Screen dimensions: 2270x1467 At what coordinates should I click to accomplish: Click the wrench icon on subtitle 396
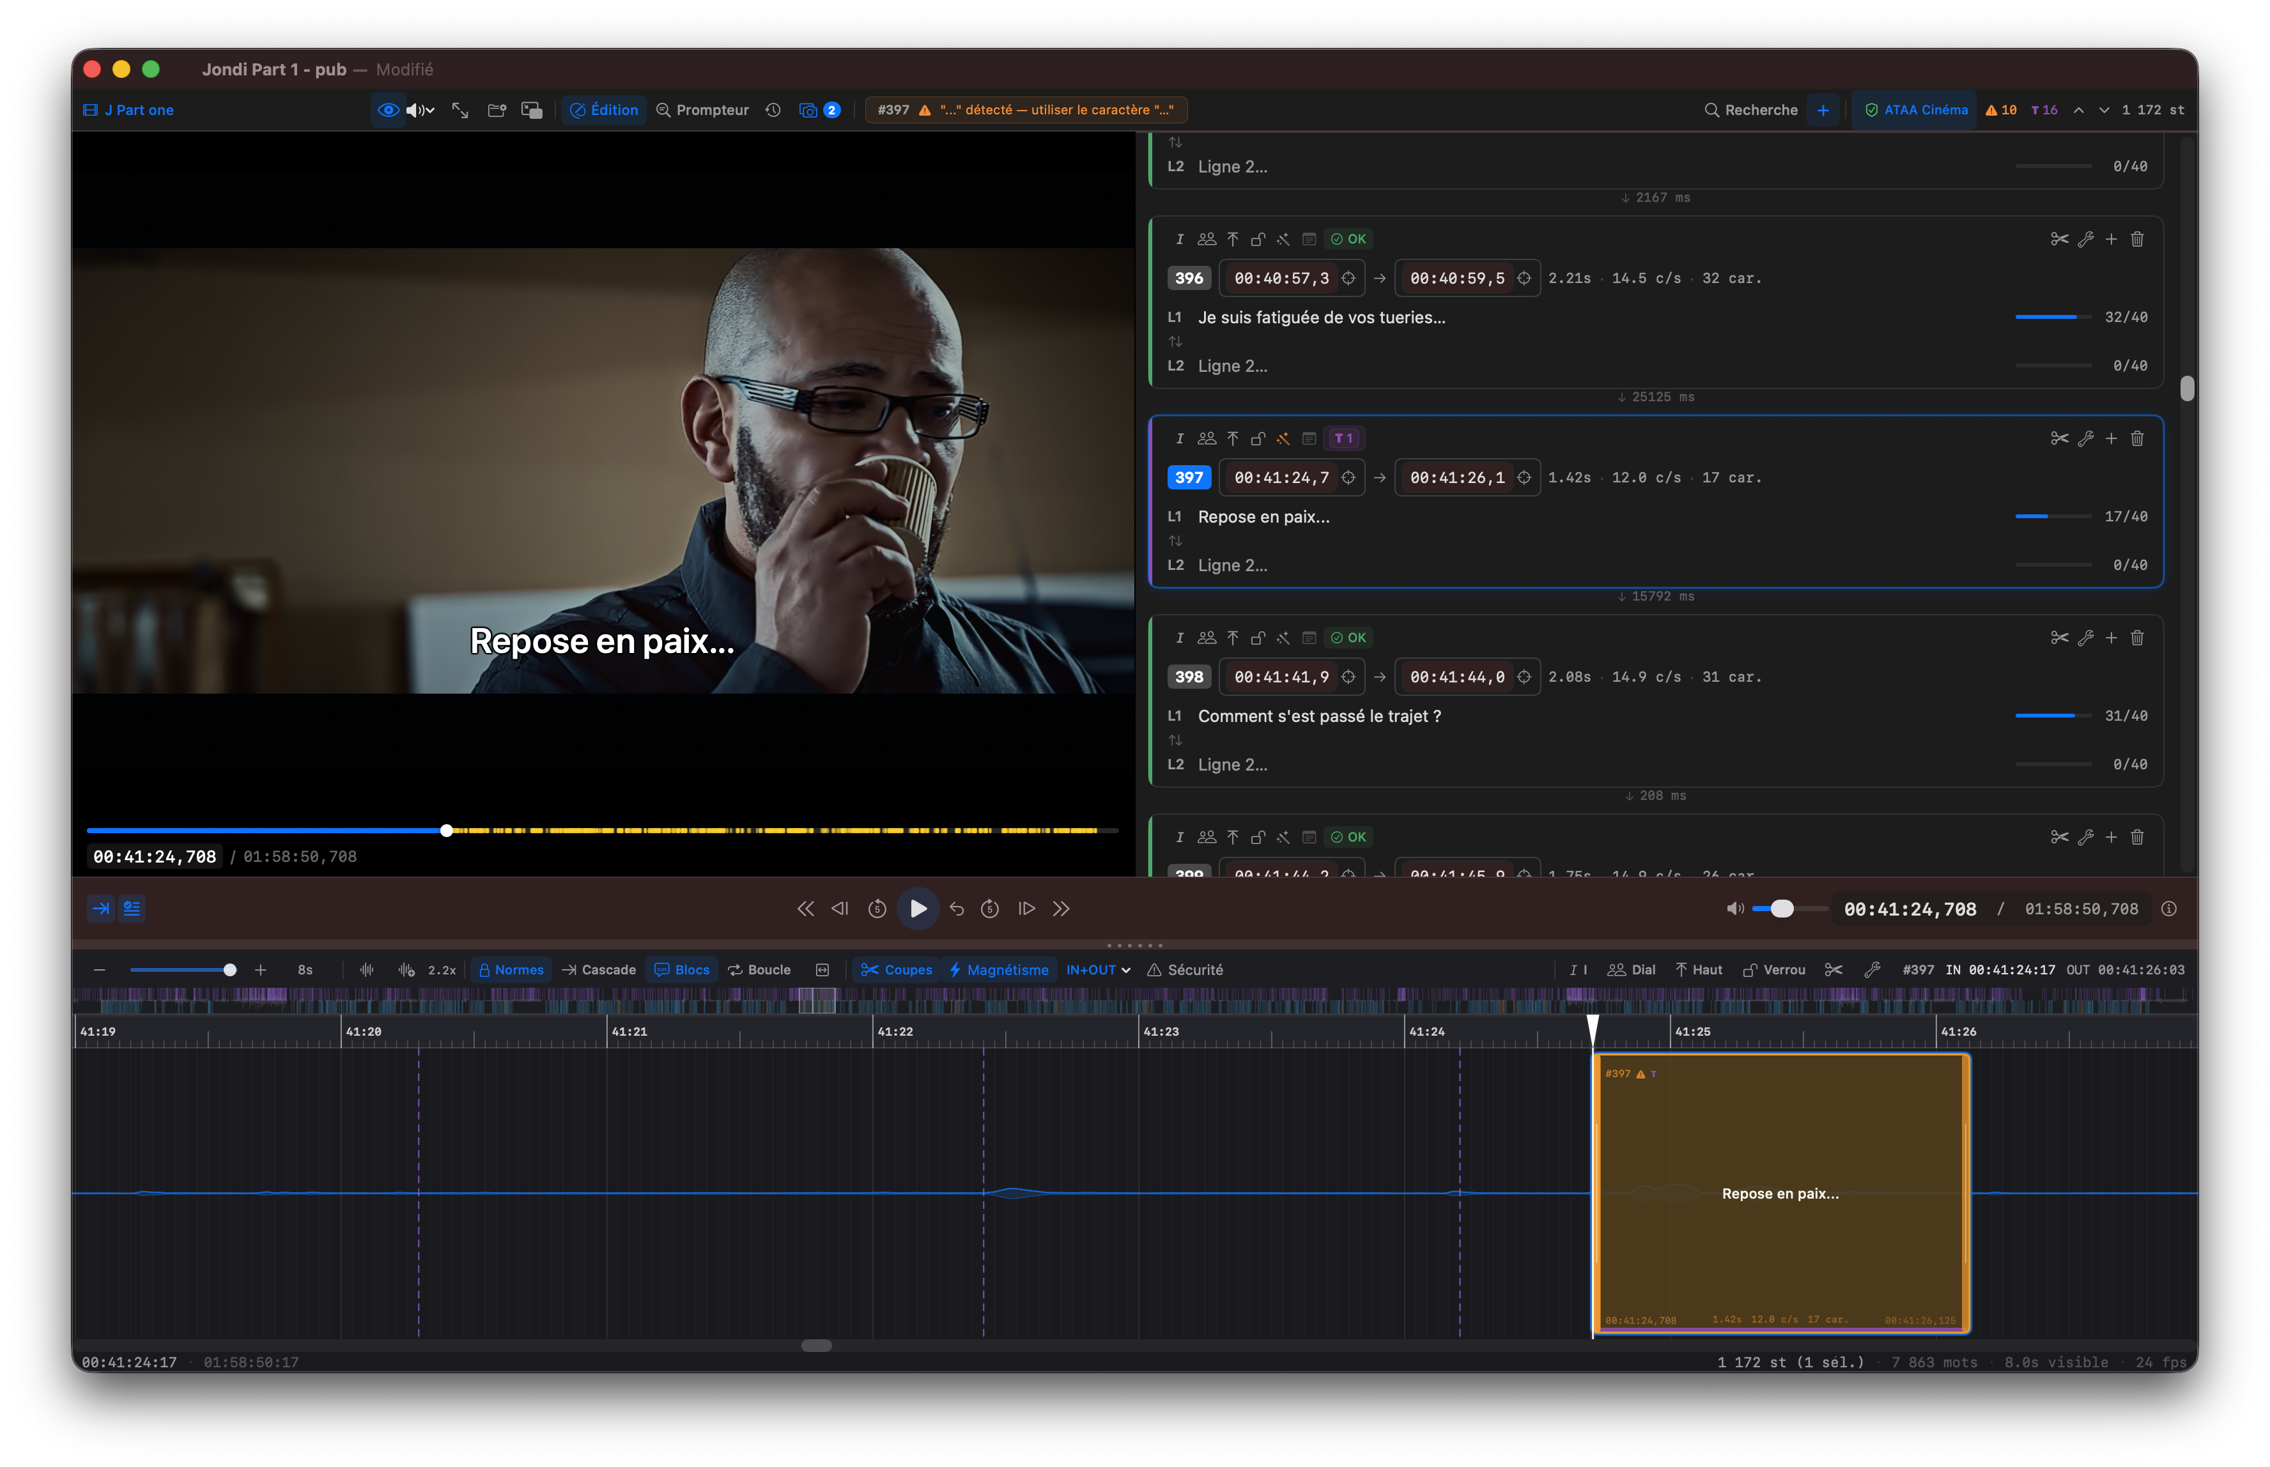click(x=2085, y=239)
